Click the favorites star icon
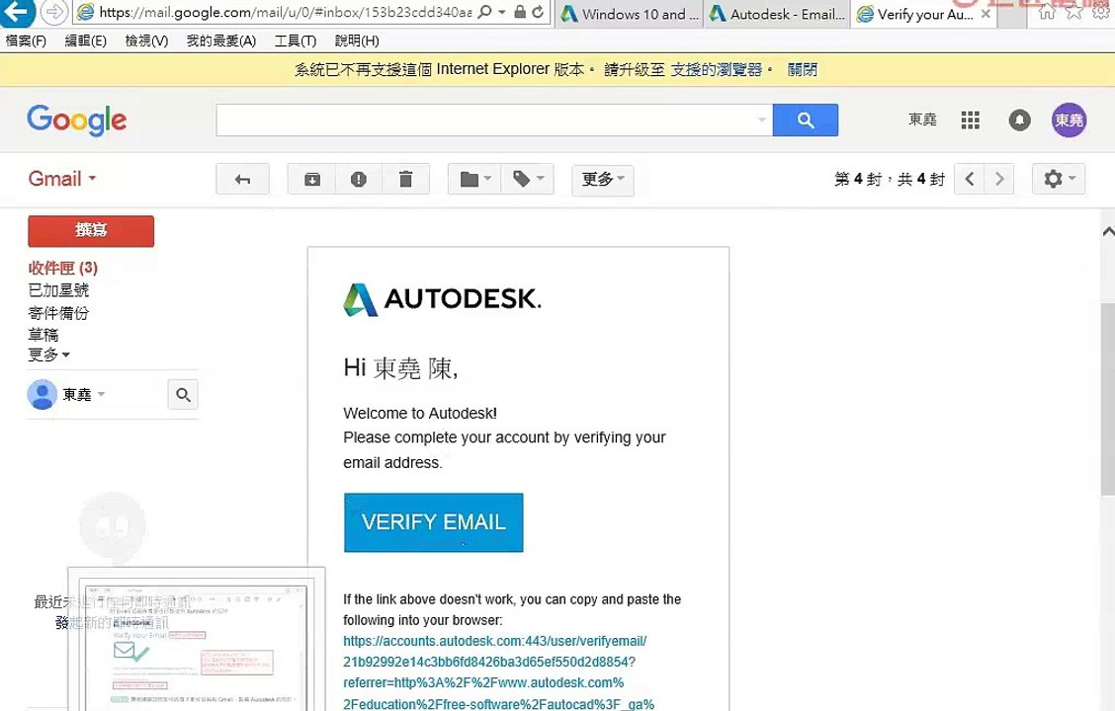The image size is (1115, 711). coord(1073,12)
